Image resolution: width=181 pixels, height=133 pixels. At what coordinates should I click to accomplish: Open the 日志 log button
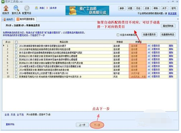(x=138, y=8)
